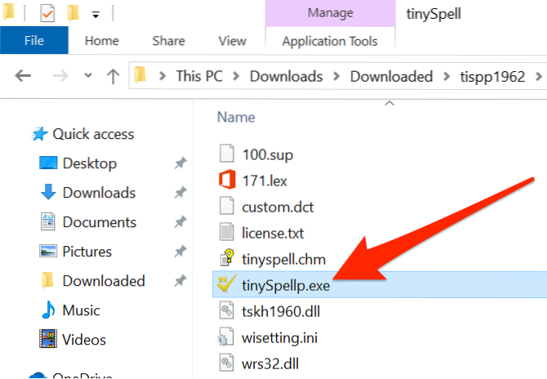The height and width of the screenshot is (379, 547).
Task: Click the tinySpellp.exe application icon
Action: click(x=224, y=286)
